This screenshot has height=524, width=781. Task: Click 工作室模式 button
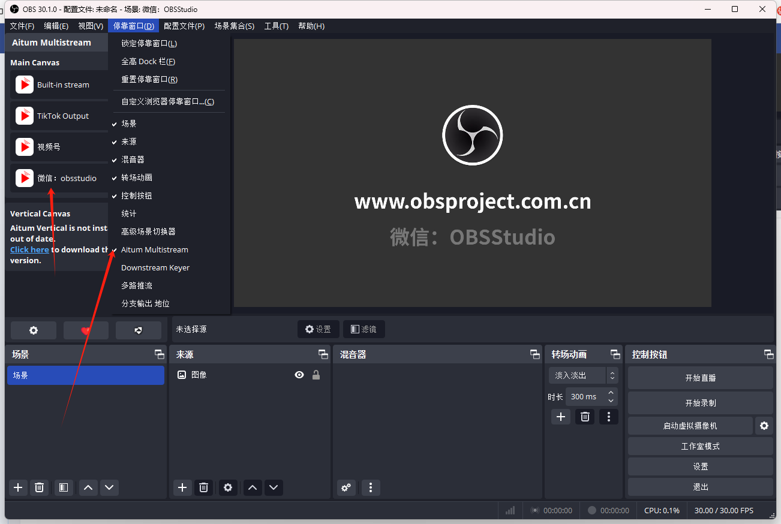[x=701, y=446]
